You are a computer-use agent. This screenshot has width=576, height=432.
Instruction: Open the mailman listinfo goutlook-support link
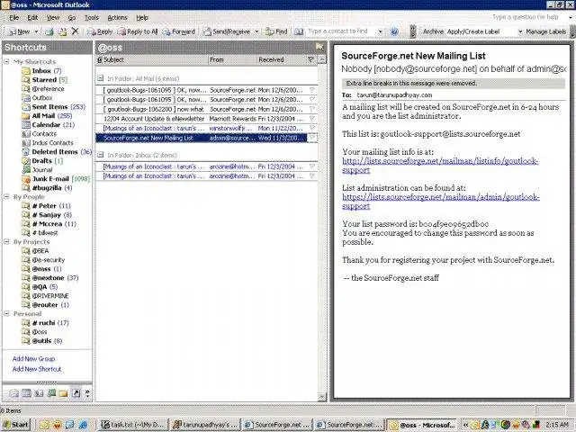point(440,166)
